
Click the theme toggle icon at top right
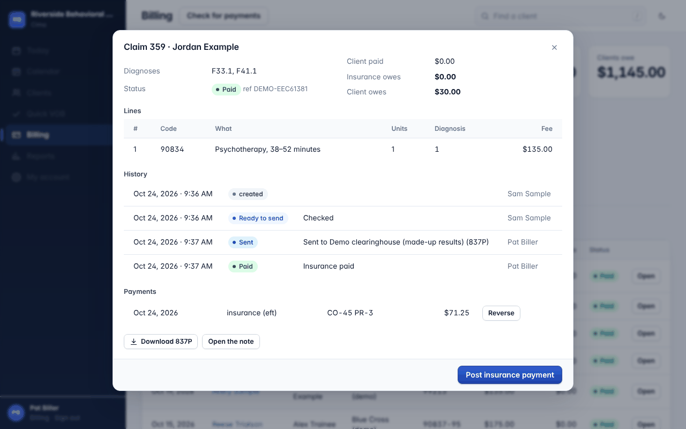pos(662,16)
